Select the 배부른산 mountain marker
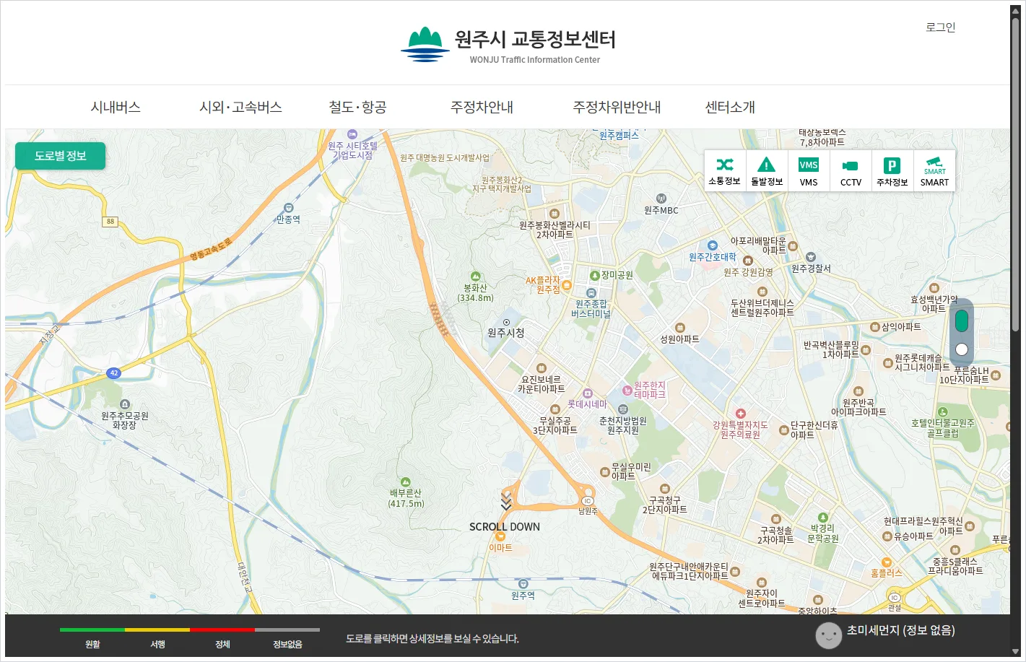1026x662 pixels. click(405, 482)
